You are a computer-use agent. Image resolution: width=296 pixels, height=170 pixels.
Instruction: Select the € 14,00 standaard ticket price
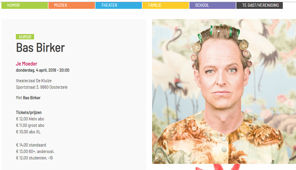[x=31, y=145]
